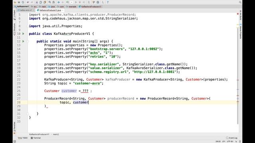The height and width of the screenshot is (143, 255).
Task: Open the run configuration dropdown
Action: click(x=72, y=2)
